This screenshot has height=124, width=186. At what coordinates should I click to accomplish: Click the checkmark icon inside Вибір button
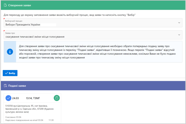pos(6,73)
